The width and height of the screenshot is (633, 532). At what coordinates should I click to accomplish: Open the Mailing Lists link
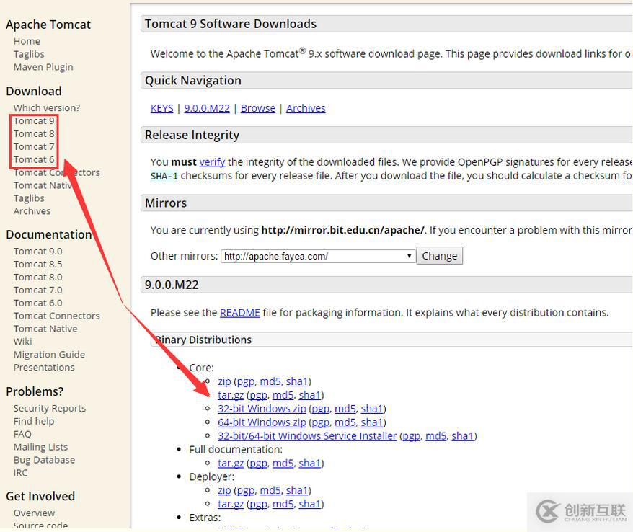click(40, 447)
